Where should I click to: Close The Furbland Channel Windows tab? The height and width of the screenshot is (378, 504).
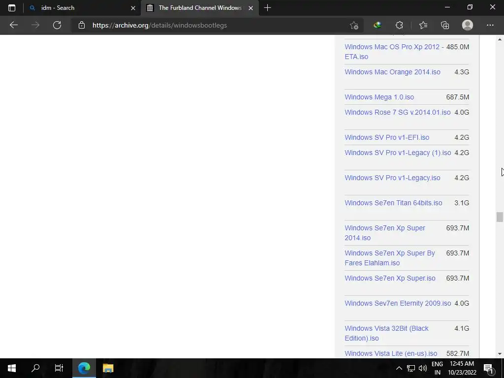click(x=251, y=8)
